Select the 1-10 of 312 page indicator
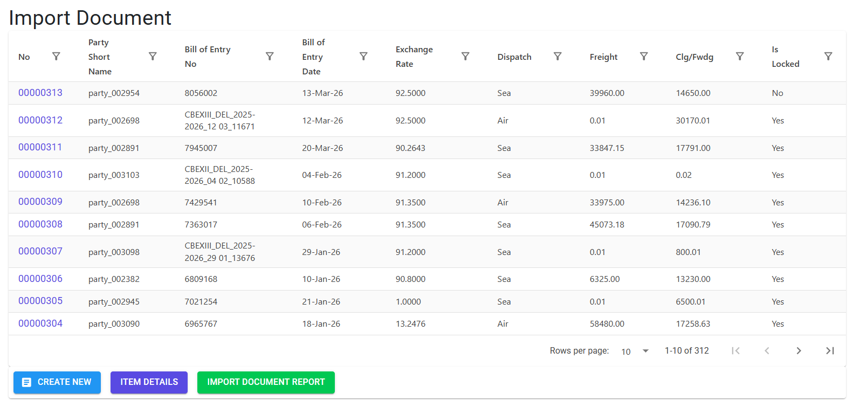 pos(687,351)
